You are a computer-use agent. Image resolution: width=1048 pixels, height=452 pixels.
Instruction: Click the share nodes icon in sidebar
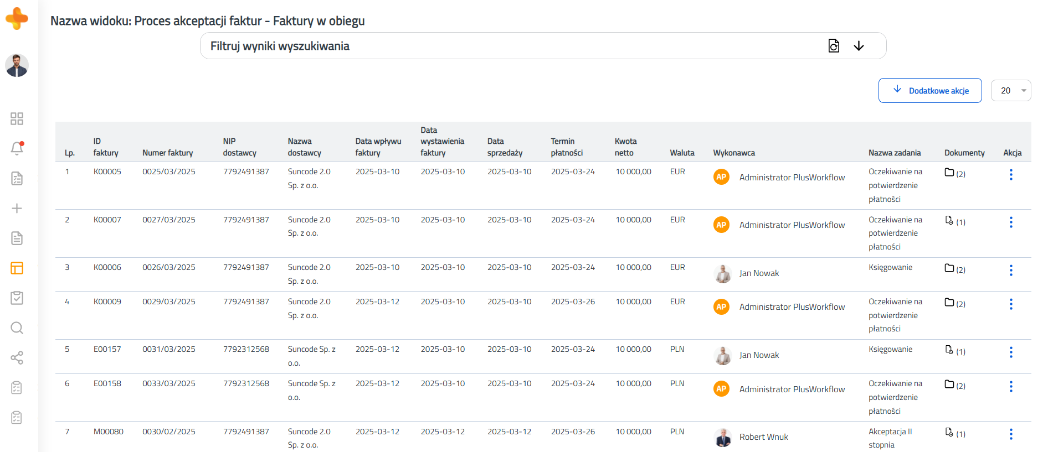(x=17, y=358)
